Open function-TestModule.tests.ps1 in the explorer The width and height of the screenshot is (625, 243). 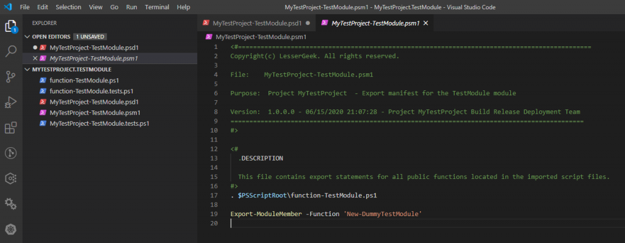coord(92,91)
